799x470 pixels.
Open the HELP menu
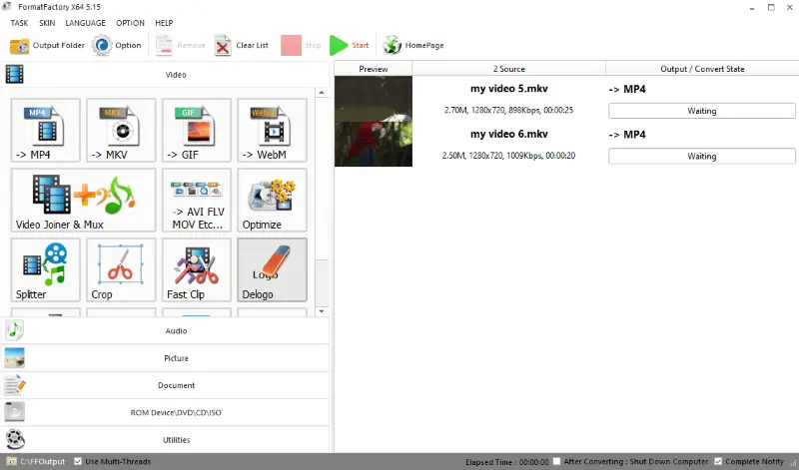coord(164,23)
